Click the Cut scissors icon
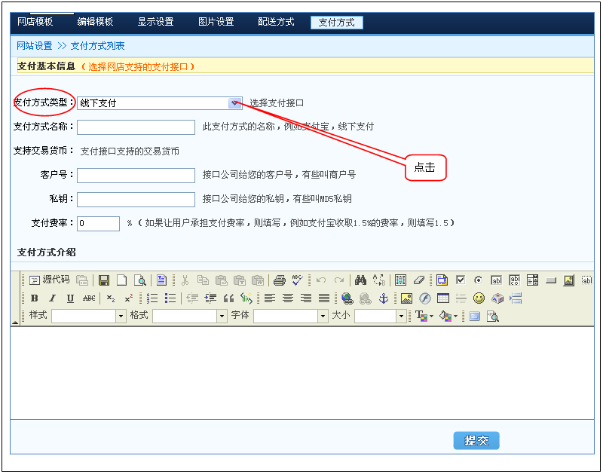This screenshot has width=603, height=474. tap(185, 280)
